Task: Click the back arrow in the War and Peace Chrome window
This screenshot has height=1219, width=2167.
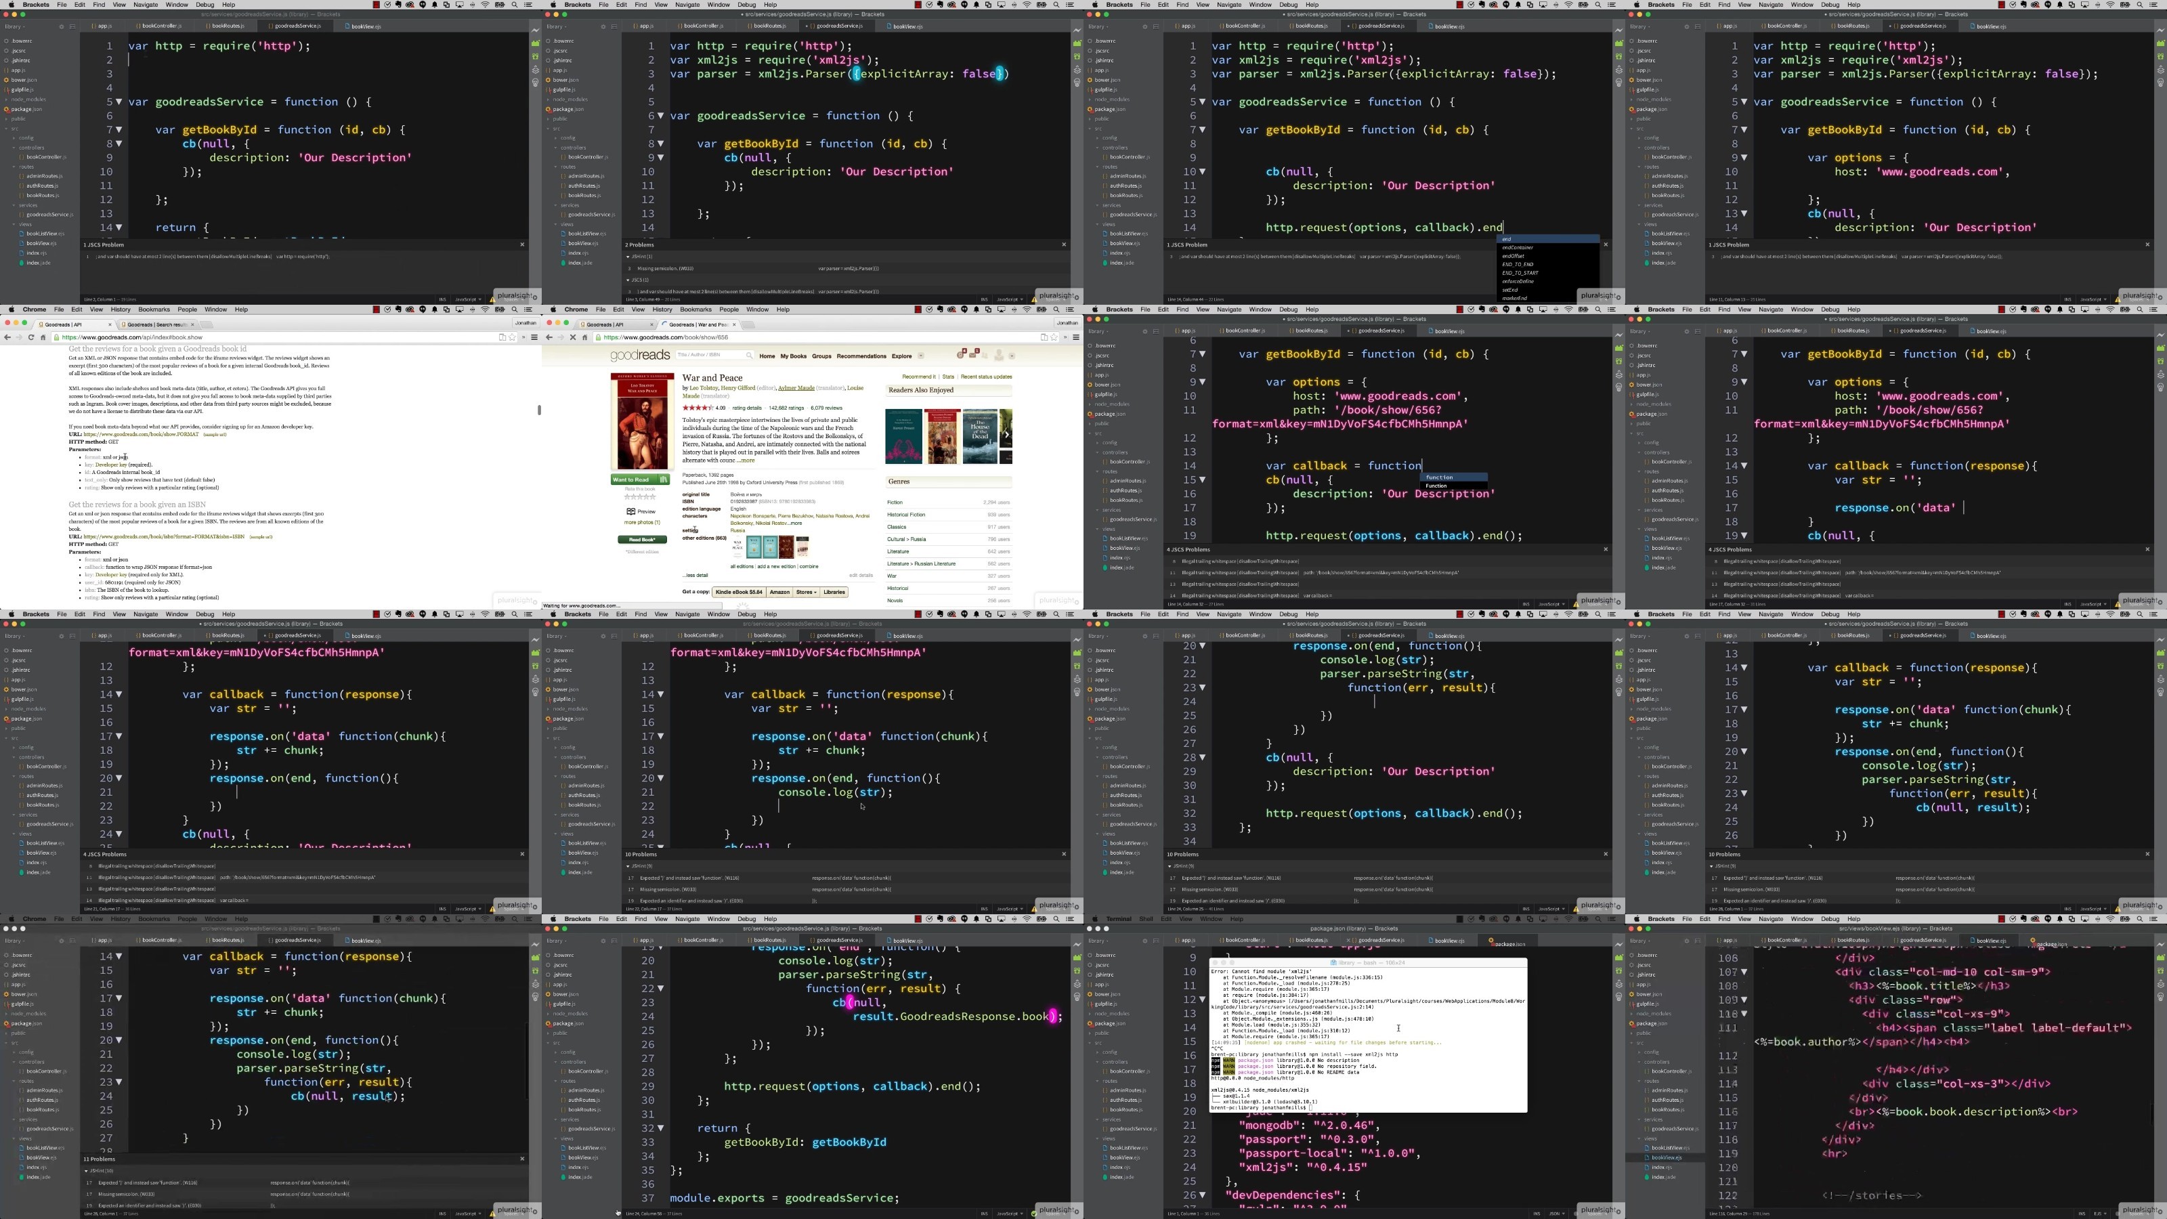Action: coord(549,337)
